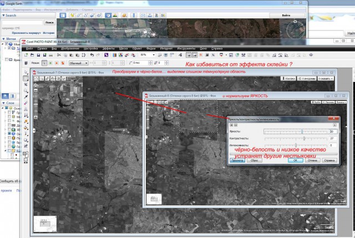Screen dimensions: 355x238
Task: Add a path in Google Earth toolbar
Action: click(x=85, y=16)
